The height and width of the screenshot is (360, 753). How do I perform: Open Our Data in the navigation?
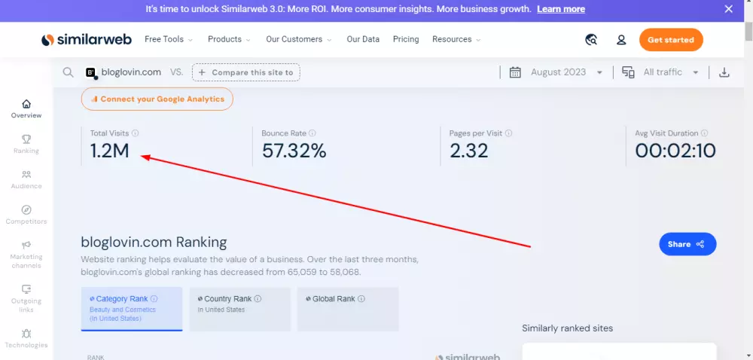tap(363, 39)
